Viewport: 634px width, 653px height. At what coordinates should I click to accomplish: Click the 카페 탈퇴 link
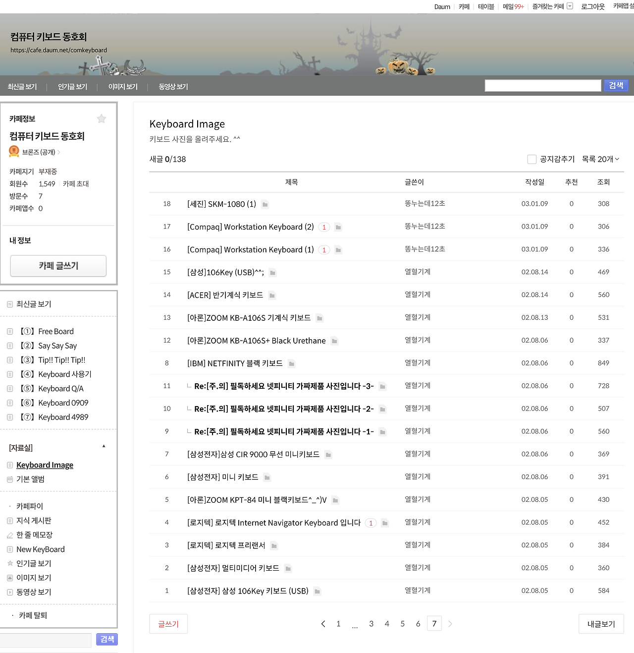[x=33, y=615]
